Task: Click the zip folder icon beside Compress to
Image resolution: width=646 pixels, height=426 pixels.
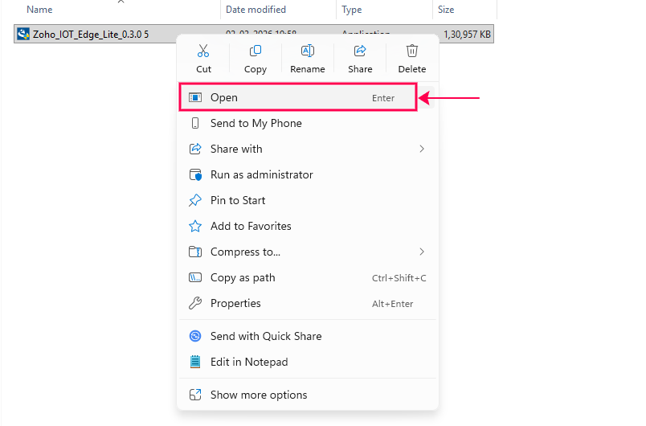Action: tap(195, 252)
